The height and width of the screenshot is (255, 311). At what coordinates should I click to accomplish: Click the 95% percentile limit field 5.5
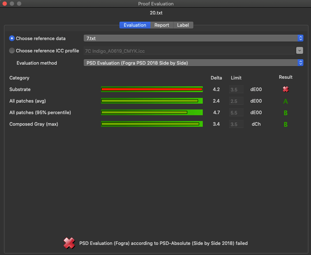236,112
